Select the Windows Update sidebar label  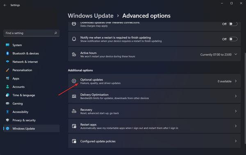(x=24, y=128)
